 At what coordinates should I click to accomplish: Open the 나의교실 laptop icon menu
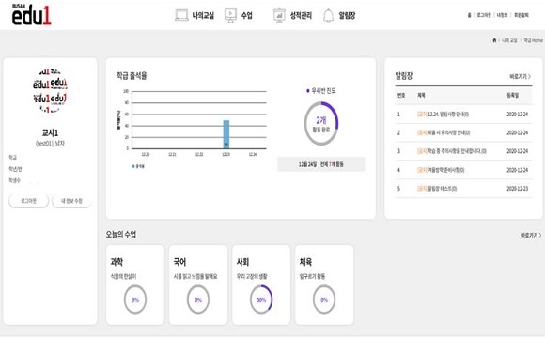tap(181, 15)
